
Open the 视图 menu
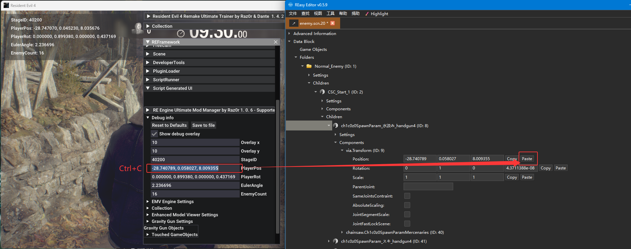[318, 14]
